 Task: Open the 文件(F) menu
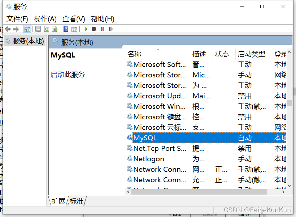tap(17, 19)
